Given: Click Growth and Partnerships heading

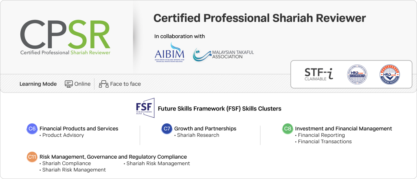Looking at the screenshot, I should (205, 129).
